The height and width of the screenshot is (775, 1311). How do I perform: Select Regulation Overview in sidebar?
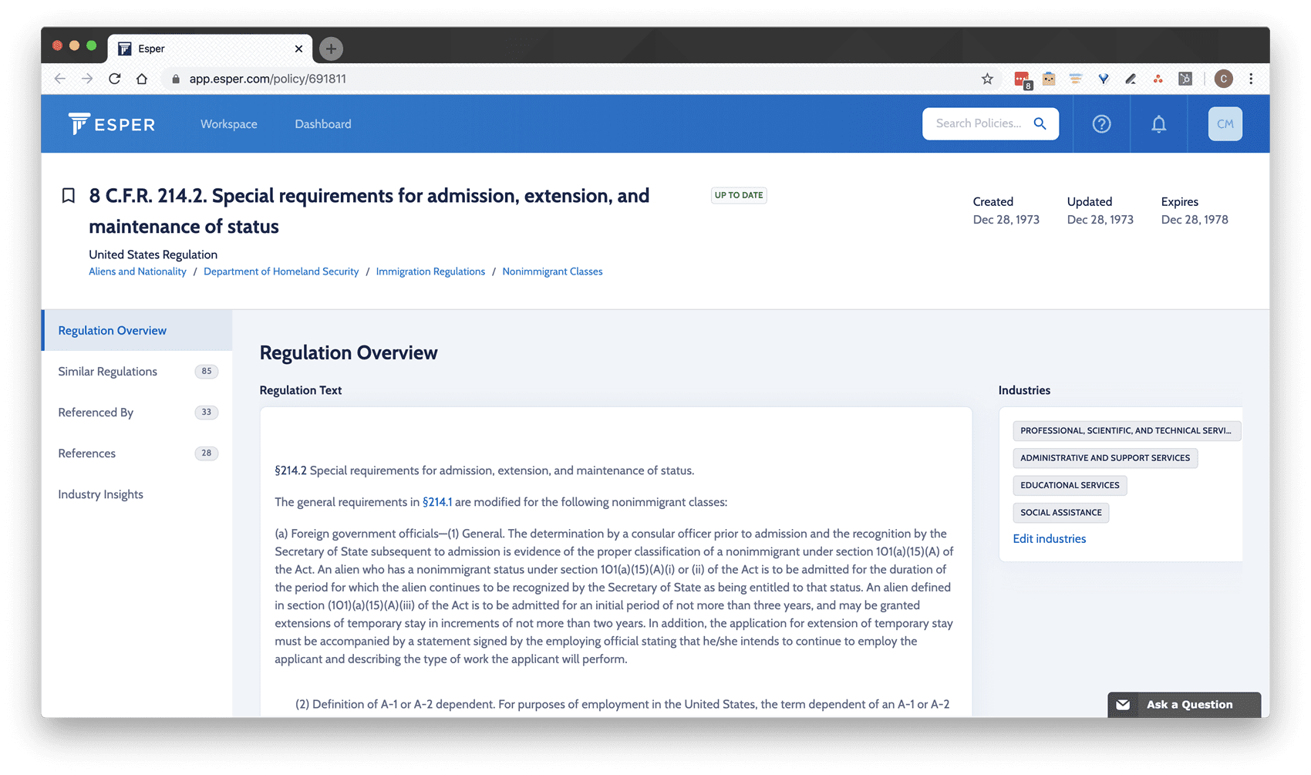coord(137,330)
